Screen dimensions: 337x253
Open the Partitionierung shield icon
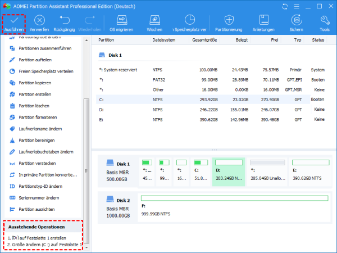tap(229, 20)
